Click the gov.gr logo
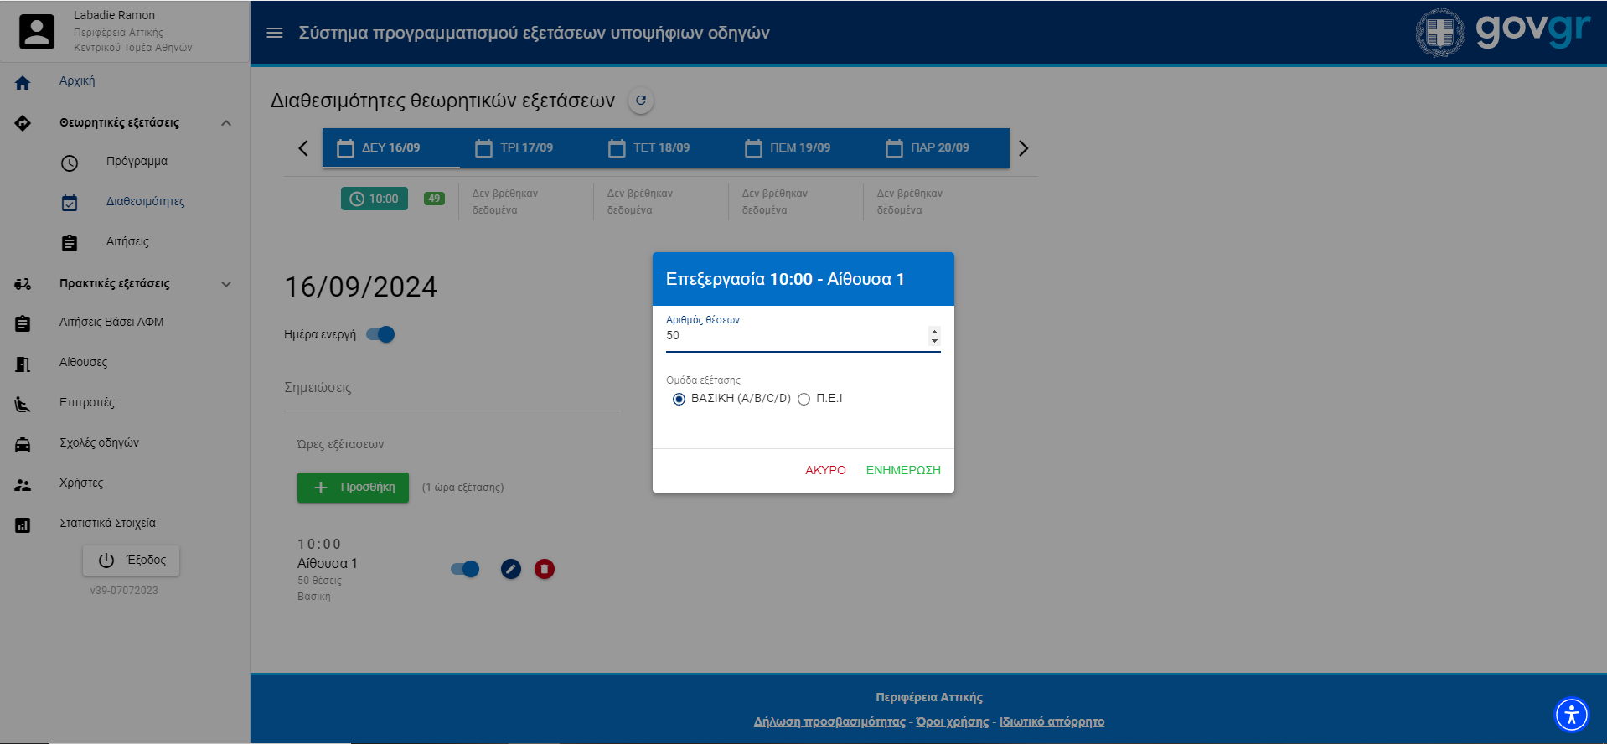Screen dimensions: 1607x744 tap(1532, 31)
